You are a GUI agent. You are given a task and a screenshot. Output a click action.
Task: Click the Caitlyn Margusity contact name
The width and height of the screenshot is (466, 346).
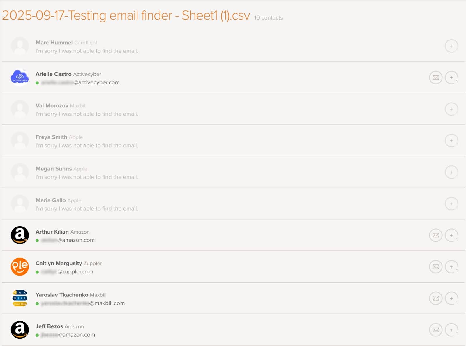tap(59, 263)
